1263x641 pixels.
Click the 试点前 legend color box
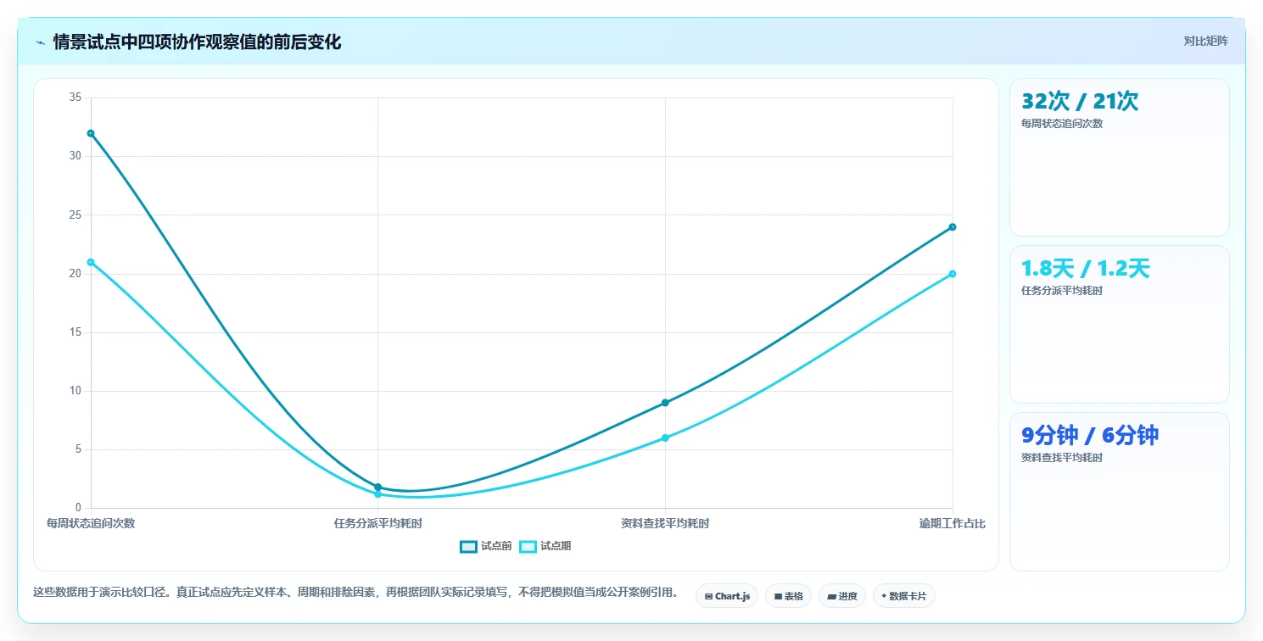[468, 546]
